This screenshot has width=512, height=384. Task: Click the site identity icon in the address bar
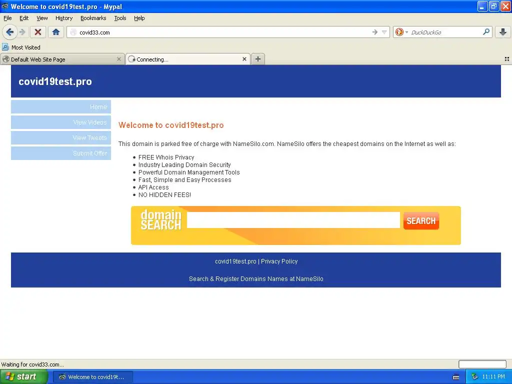[73, 32]
